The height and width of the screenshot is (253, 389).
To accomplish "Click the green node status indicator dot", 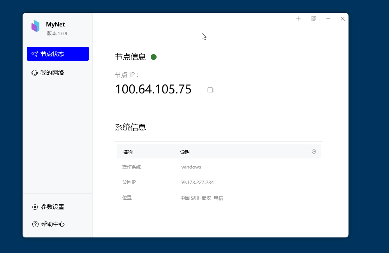I will 153,57.
